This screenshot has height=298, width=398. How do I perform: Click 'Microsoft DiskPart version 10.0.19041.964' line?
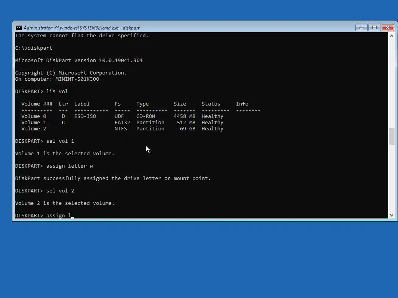79,60
